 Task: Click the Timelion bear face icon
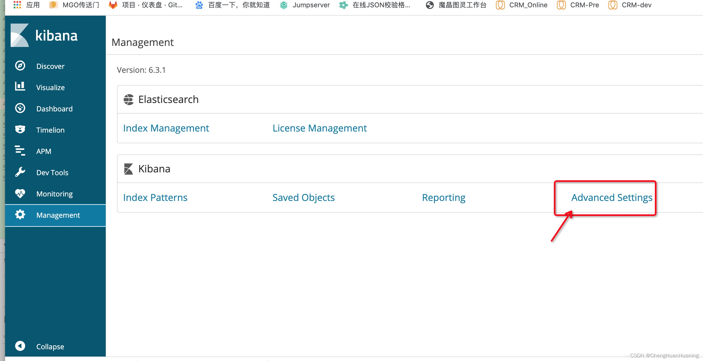click(x=20, y=129)
